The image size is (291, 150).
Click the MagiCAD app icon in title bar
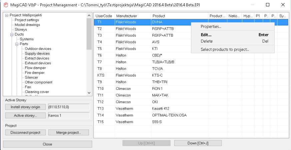click(6, 5)
